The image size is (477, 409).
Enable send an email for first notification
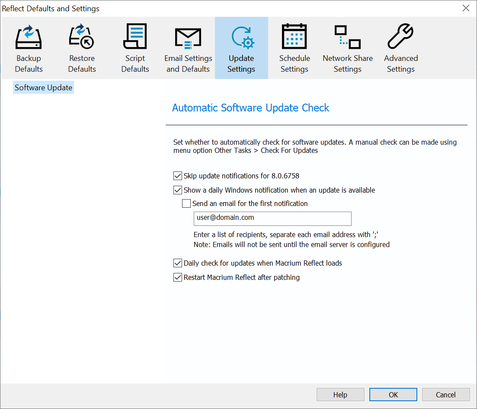186,203
